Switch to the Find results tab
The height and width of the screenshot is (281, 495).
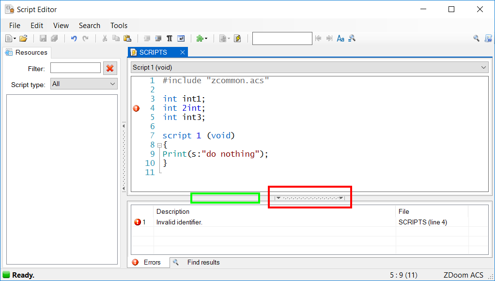[203, 262]
